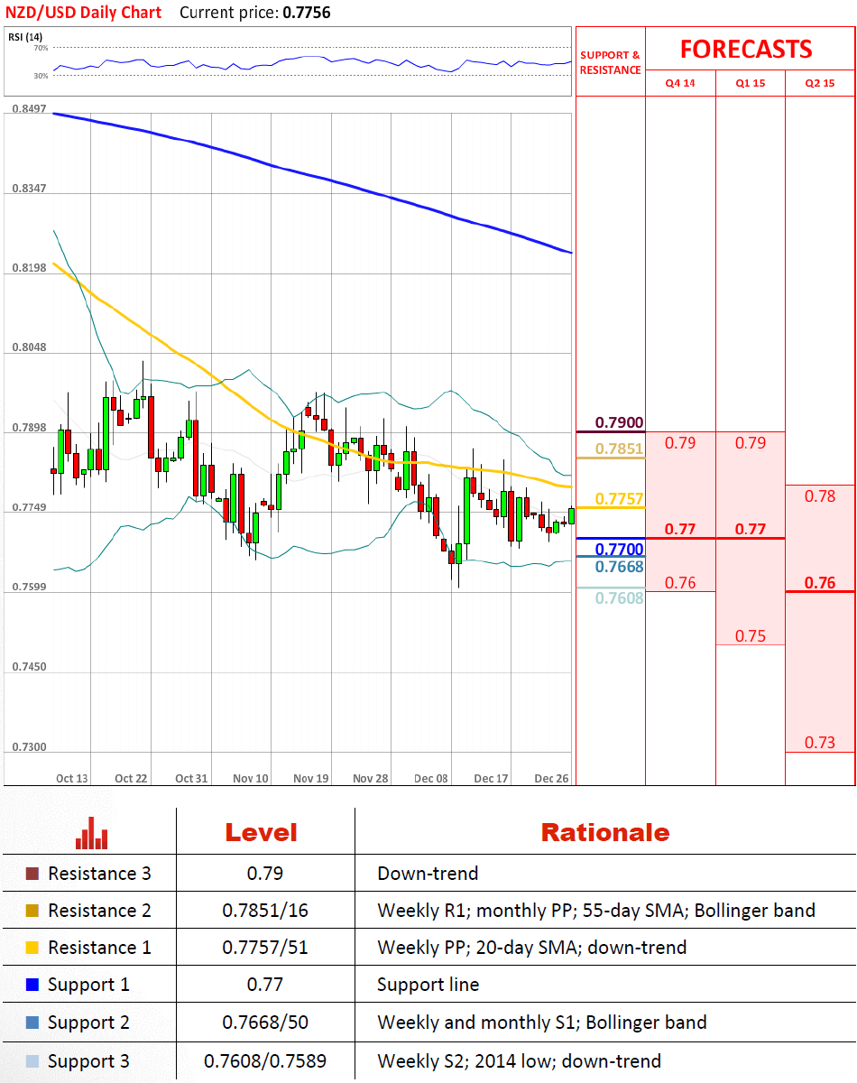Screen dimensions: 857x1083
Task: Click 'Weekly S2; 2014 low; down-trend' rationale
Action: (x=520, y=1061)
